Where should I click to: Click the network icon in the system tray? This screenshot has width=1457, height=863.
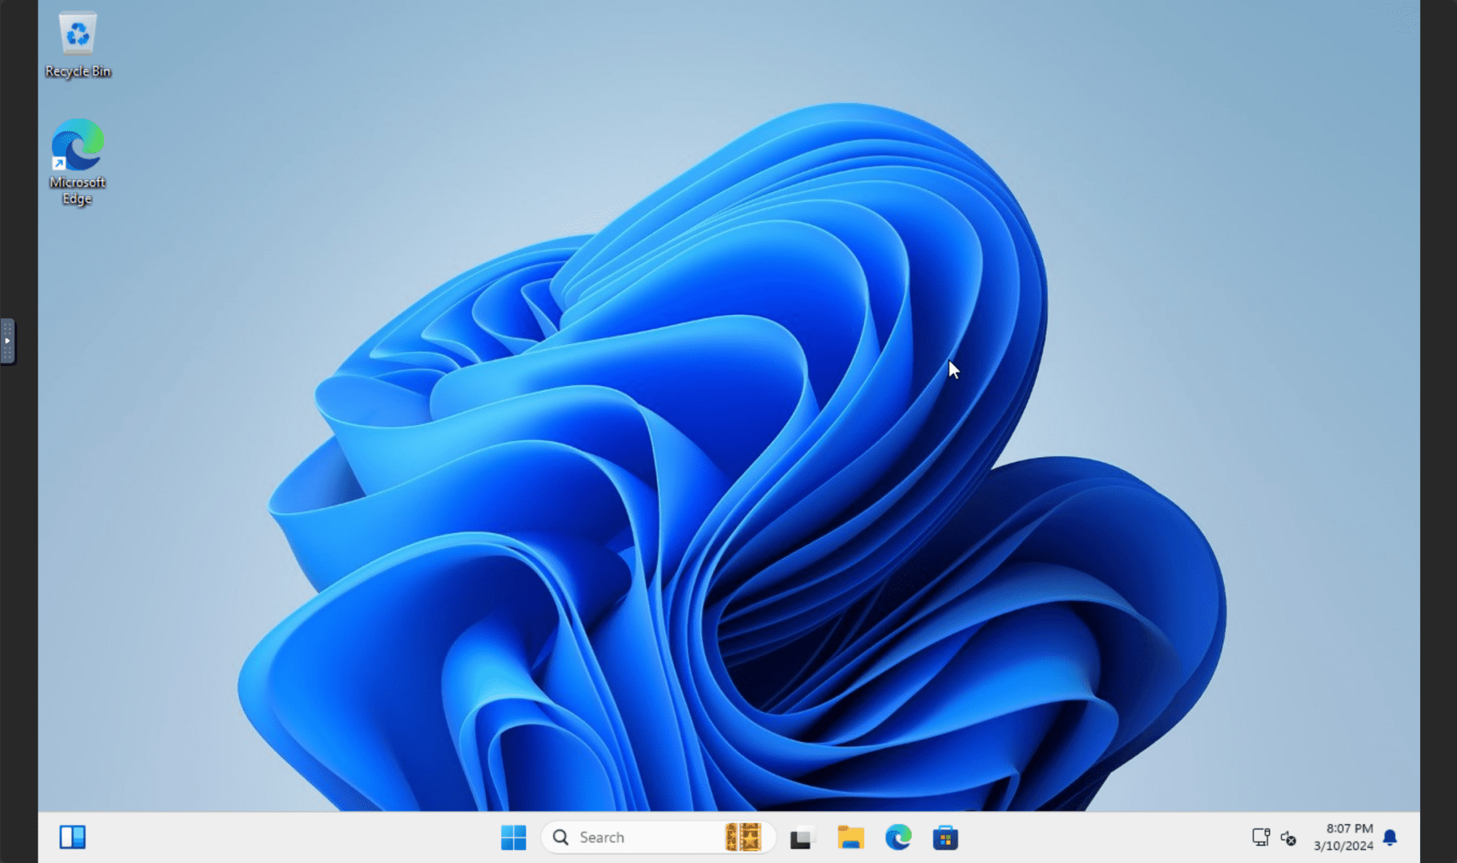(x=1261, y=837)
